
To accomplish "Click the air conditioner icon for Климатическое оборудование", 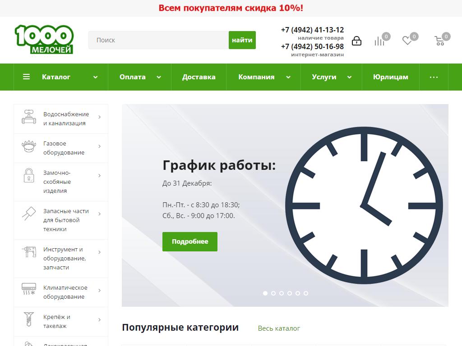I will [29, 289].
